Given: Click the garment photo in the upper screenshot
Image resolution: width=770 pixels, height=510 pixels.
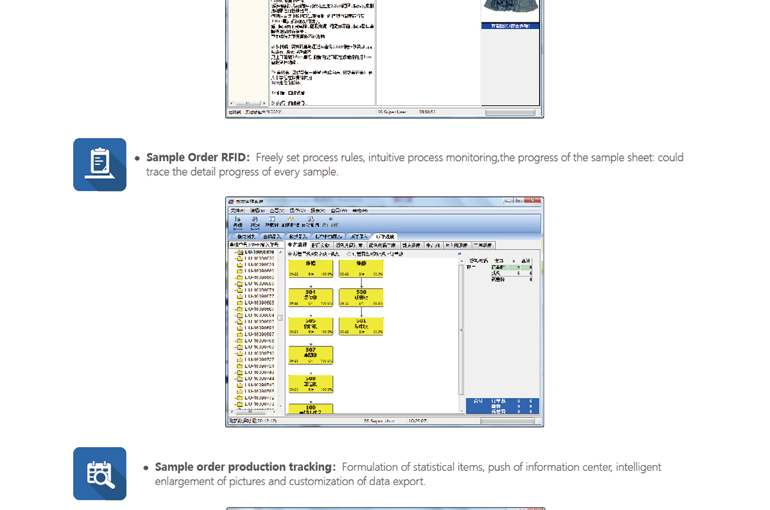Looking at the screenshot, I should [510, 11].
